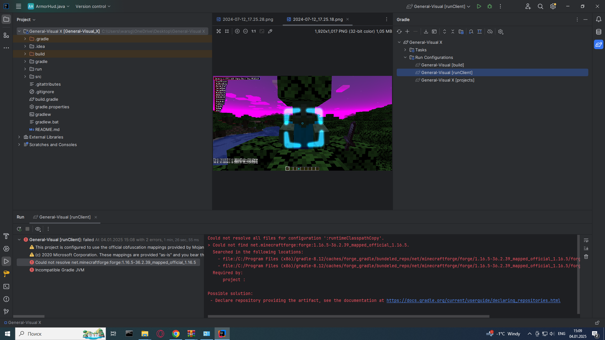Screen dimensions: 605x340
Task: Analyze Gradle dependencies
Action: pos(471,31)
